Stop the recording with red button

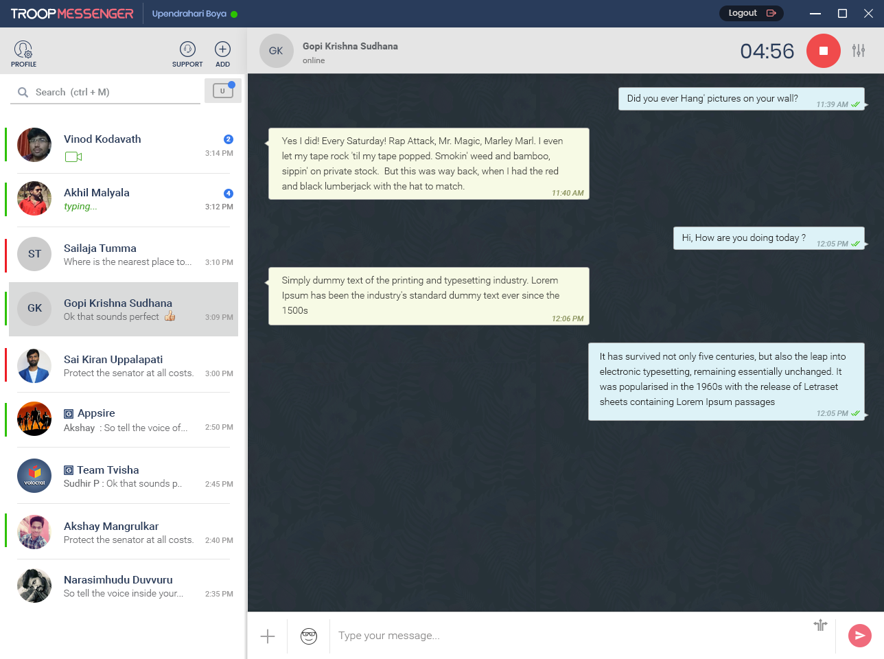point(823,51)
